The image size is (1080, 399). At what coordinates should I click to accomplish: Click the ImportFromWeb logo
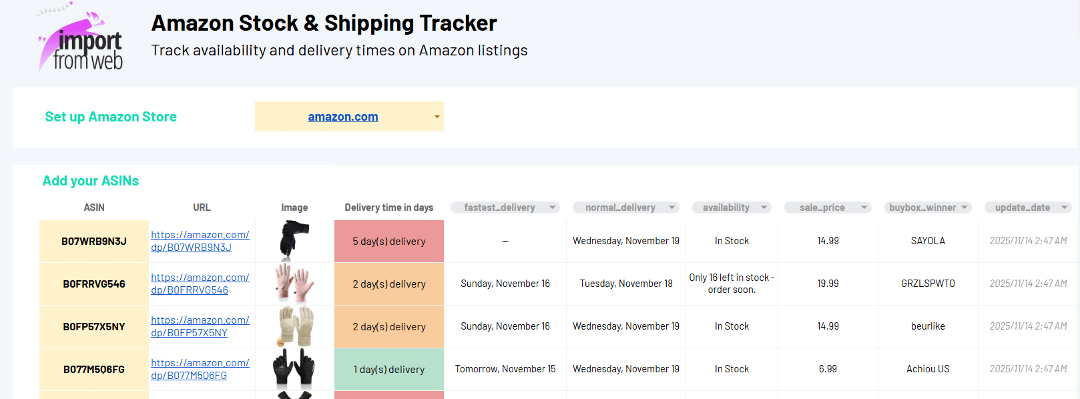point(81,39)
